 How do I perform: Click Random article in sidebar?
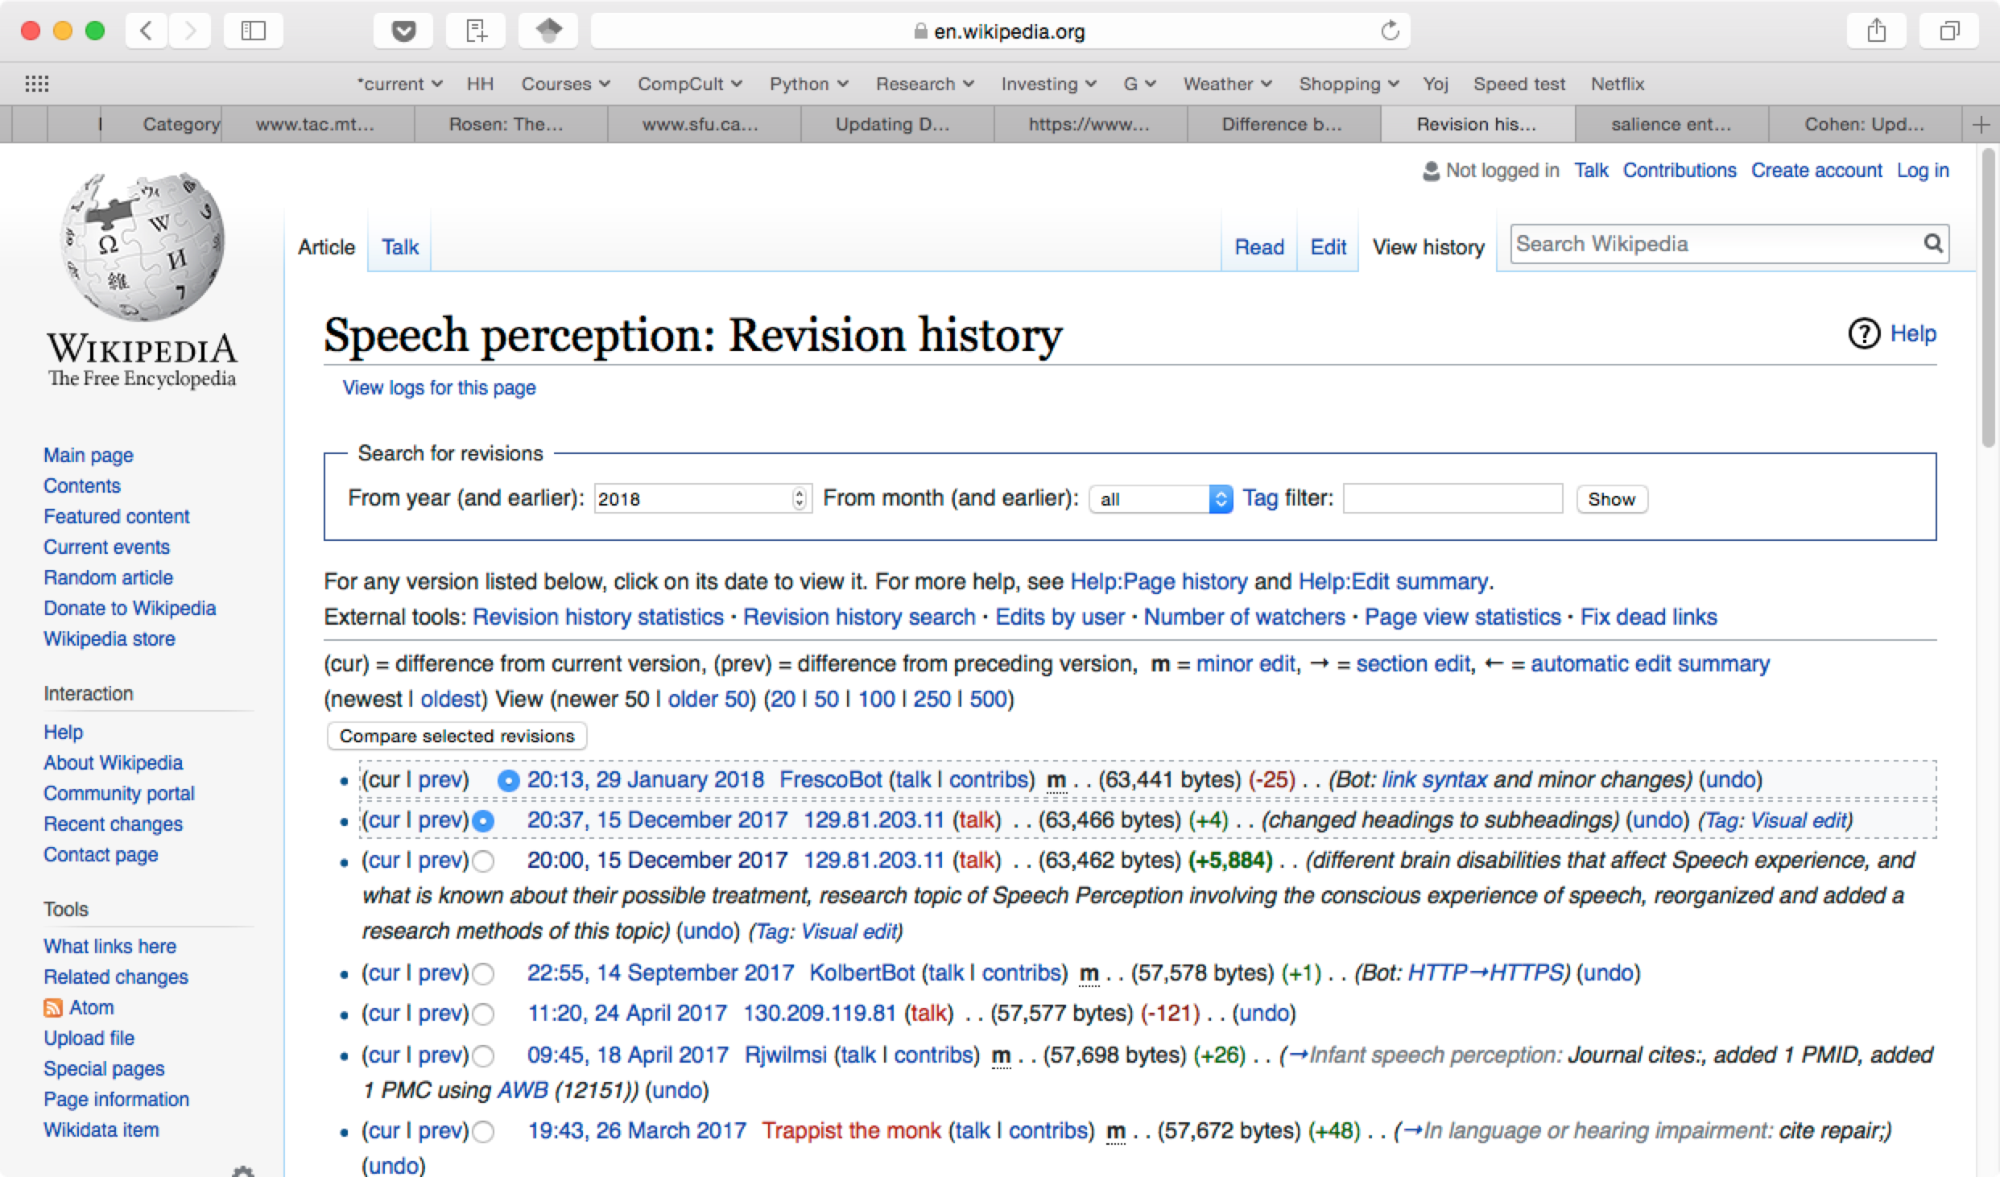tap(108, 578)
